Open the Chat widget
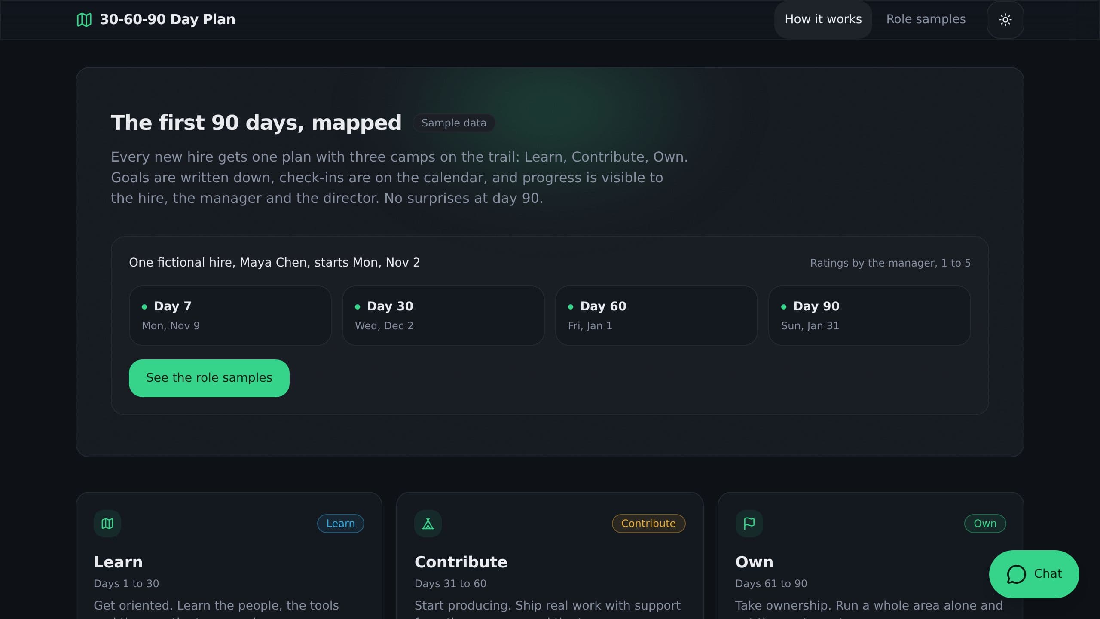This screenshot has width=1100, height=619. pyautogui.click(x=1034, y=574)
